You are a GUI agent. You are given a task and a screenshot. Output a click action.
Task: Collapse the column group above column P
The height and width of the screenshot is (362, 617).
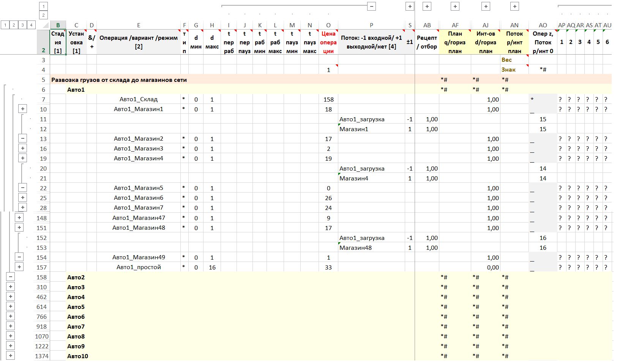tap(372, 6)
